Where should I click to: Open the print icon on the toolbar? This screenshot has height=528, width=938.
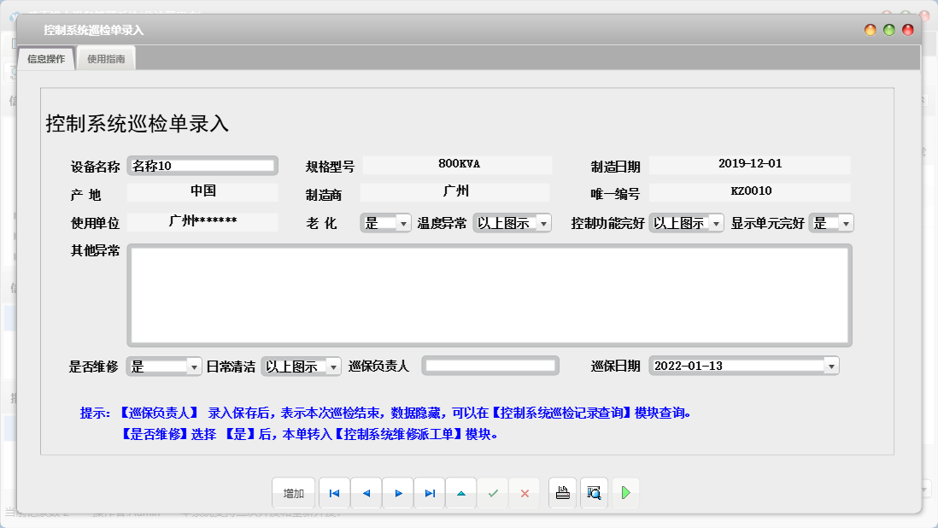pos(562,493)
